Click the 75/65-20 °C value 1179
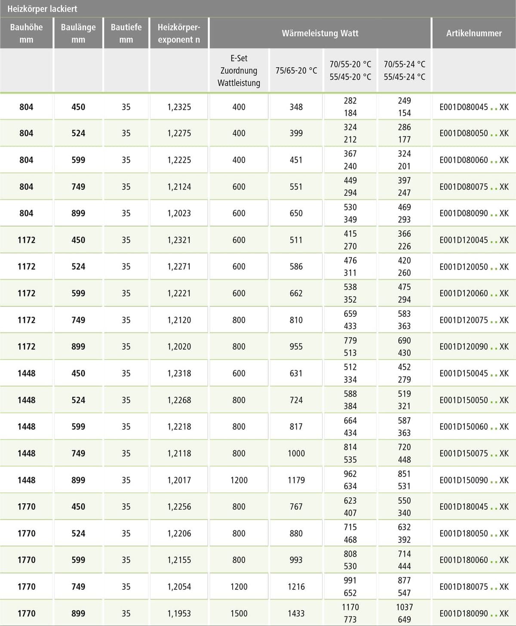This screenshot has width=516, height=626. (296, 480)
